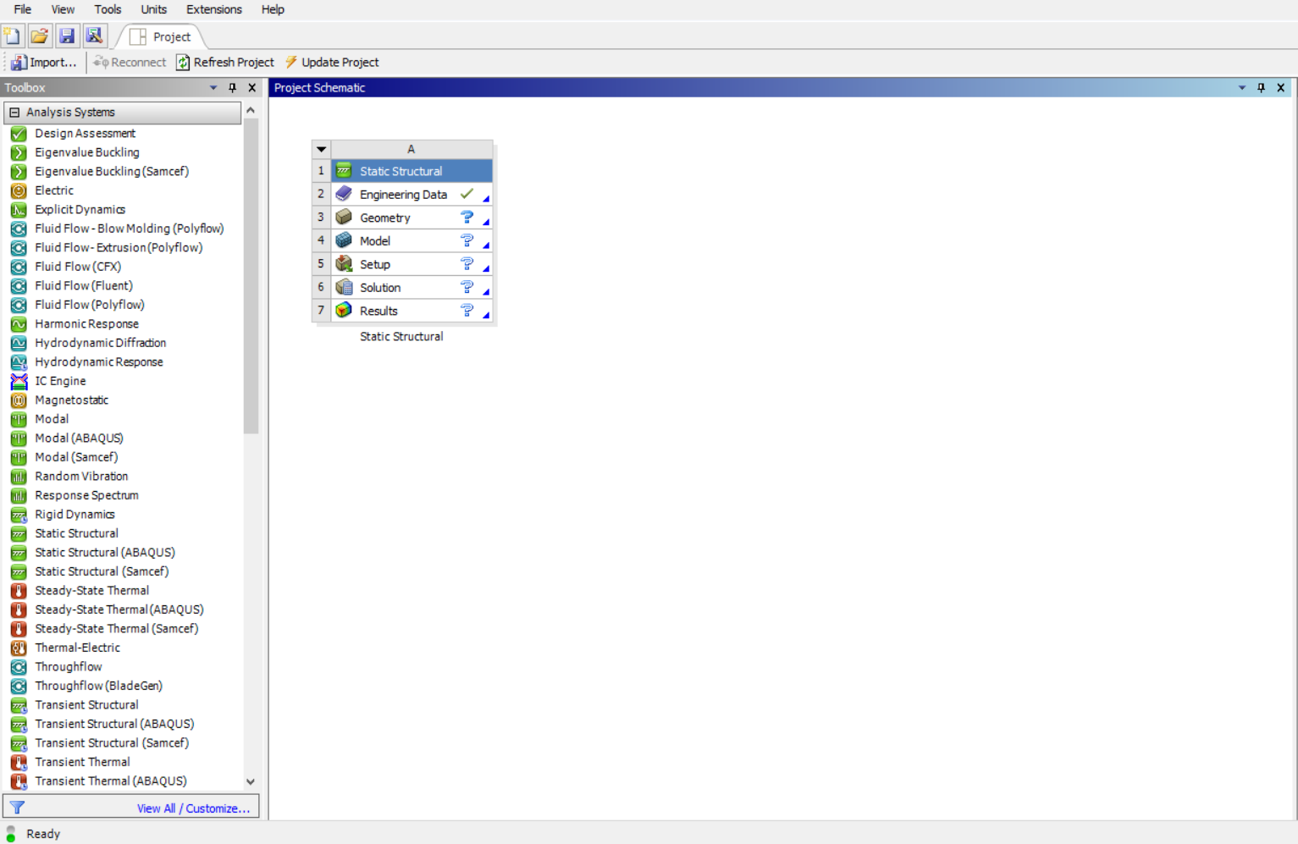The width and height of the screenshot is (1298, 844).
Task: Select the Results cell in system A
Action: [x=411, y=311]
